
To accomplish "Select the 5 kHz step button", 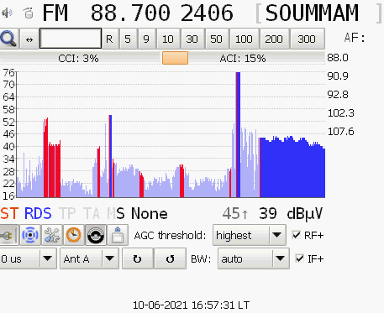I will tap(128, 39).
